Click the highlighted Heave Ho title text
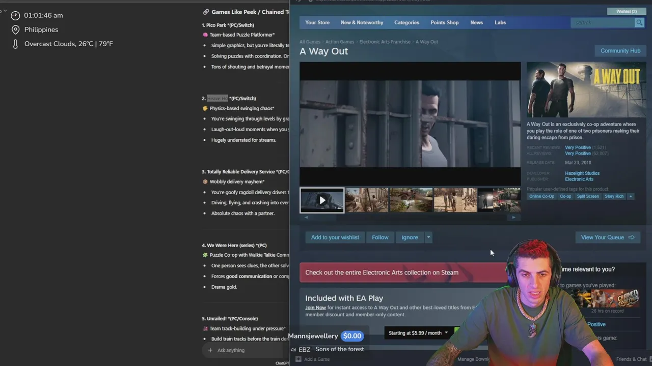Screen dimensions: 652x366 click(x=218, y=99)
